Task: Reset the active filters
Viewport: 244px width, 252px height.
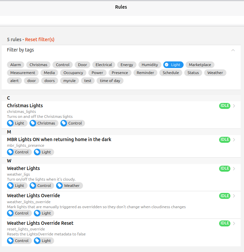Action: [40, 40]
